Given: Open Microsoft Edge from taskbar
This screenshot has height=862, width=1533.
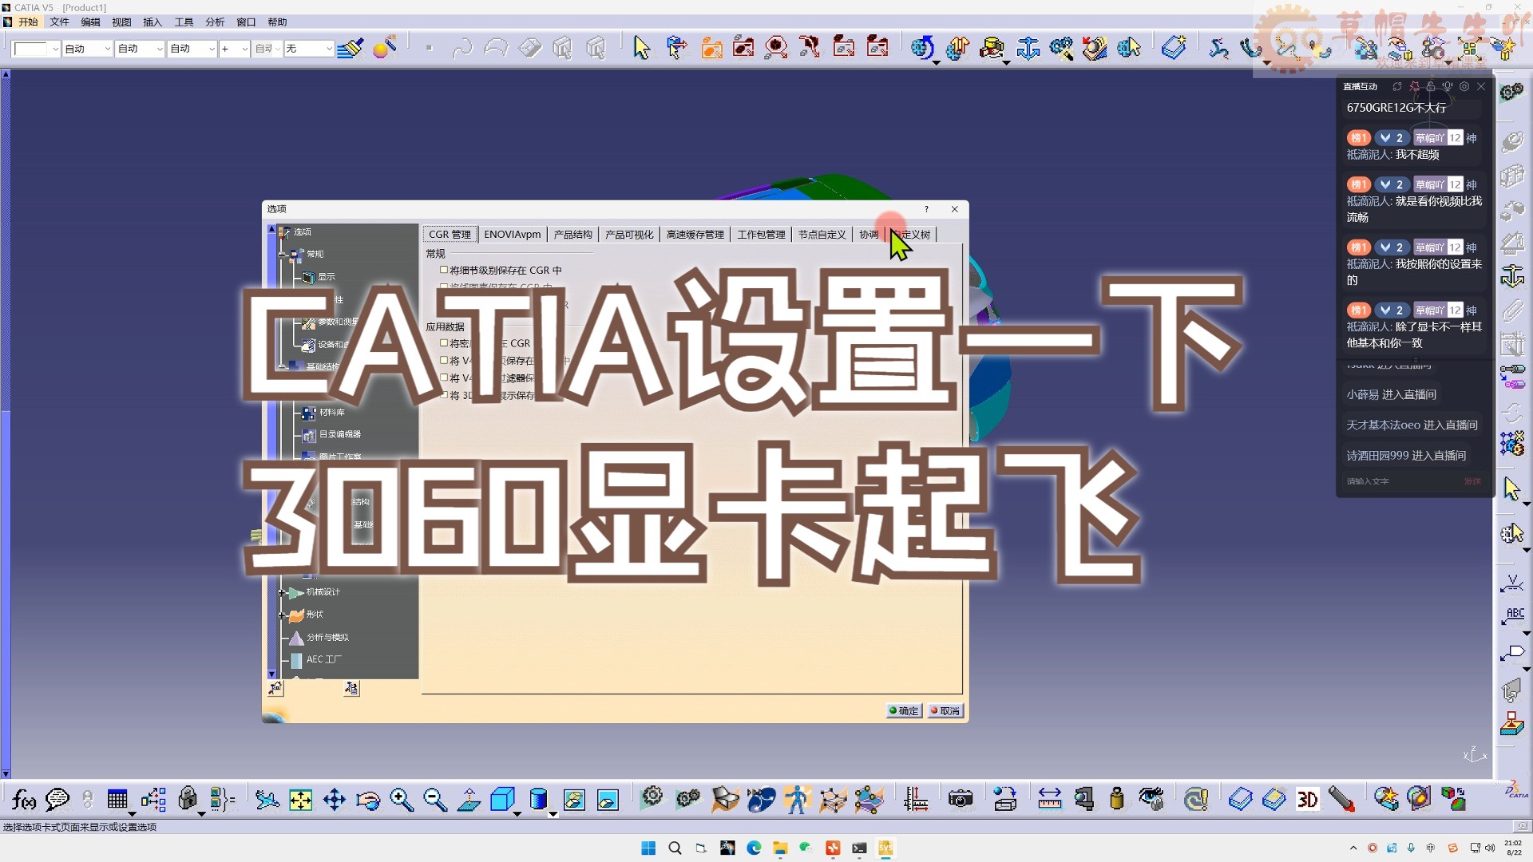Looking at the screenshot, I should point(754,848).
